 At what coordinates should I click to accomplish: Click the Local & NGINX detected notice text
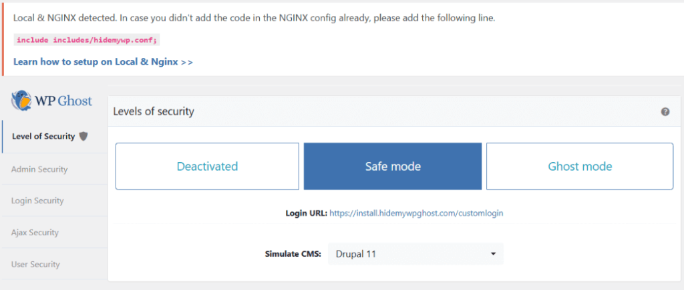(x=254, y=18)
